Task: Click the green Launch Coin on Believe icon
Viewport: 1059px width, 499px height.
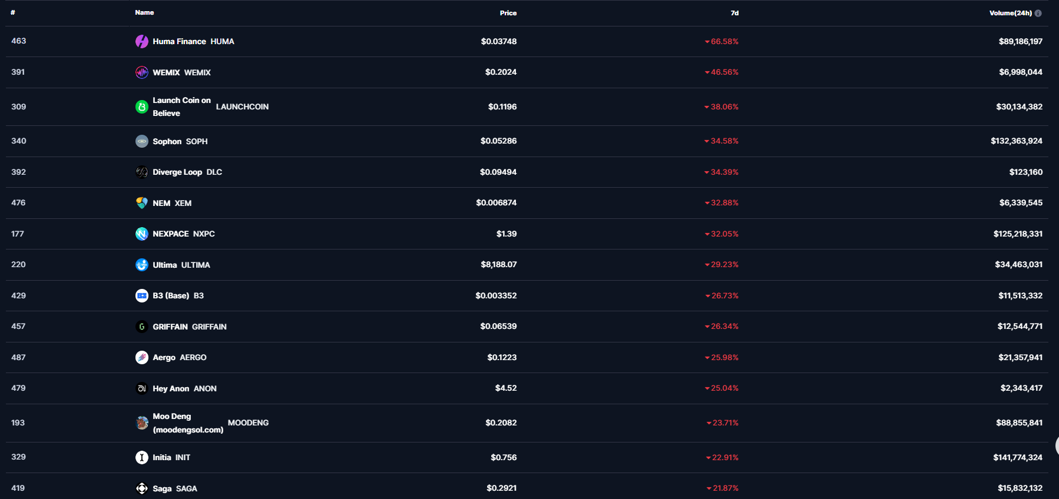Action: [142, 107]
